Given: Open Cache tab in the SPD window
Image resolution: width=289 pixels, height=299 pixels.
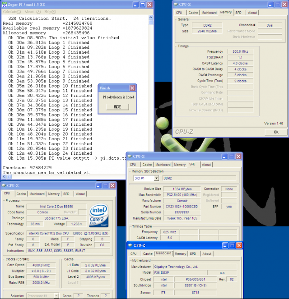Looking at the screenshot, I should tap(147, 165).
